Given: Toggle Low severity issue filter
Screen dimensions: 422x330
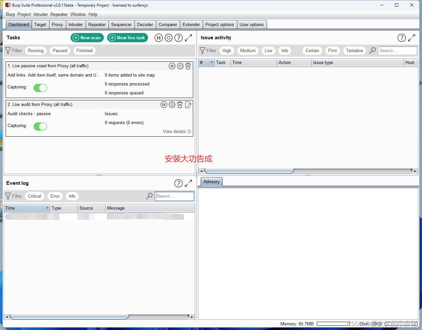Looking at the screenshot, I should [269, 50].
